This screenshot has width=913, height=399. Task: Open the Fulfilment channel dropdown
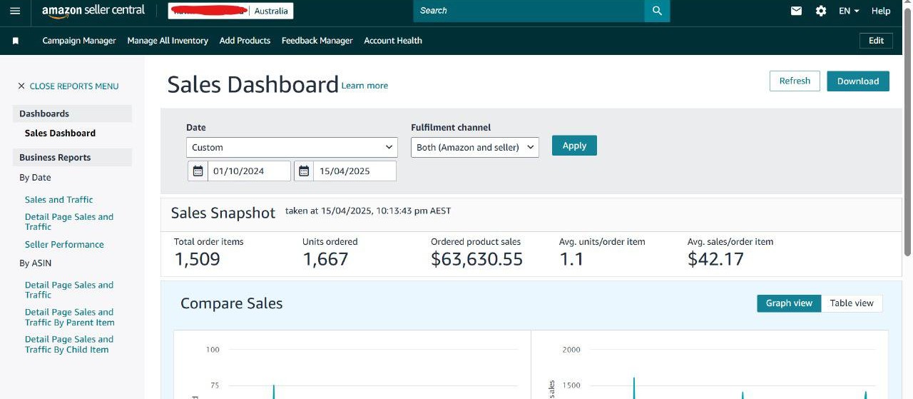475,147
